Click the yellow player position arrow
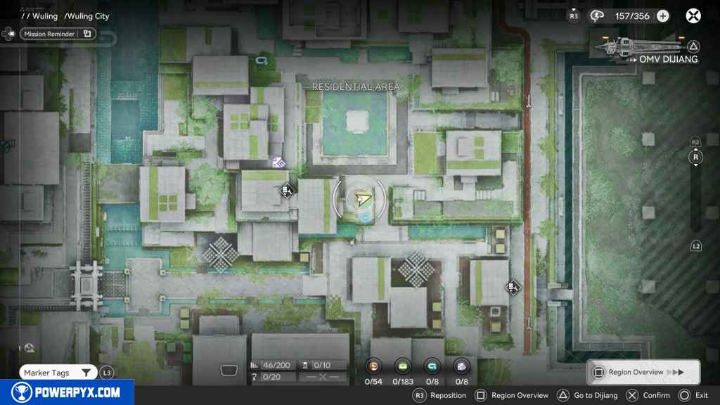 (363, 200)
